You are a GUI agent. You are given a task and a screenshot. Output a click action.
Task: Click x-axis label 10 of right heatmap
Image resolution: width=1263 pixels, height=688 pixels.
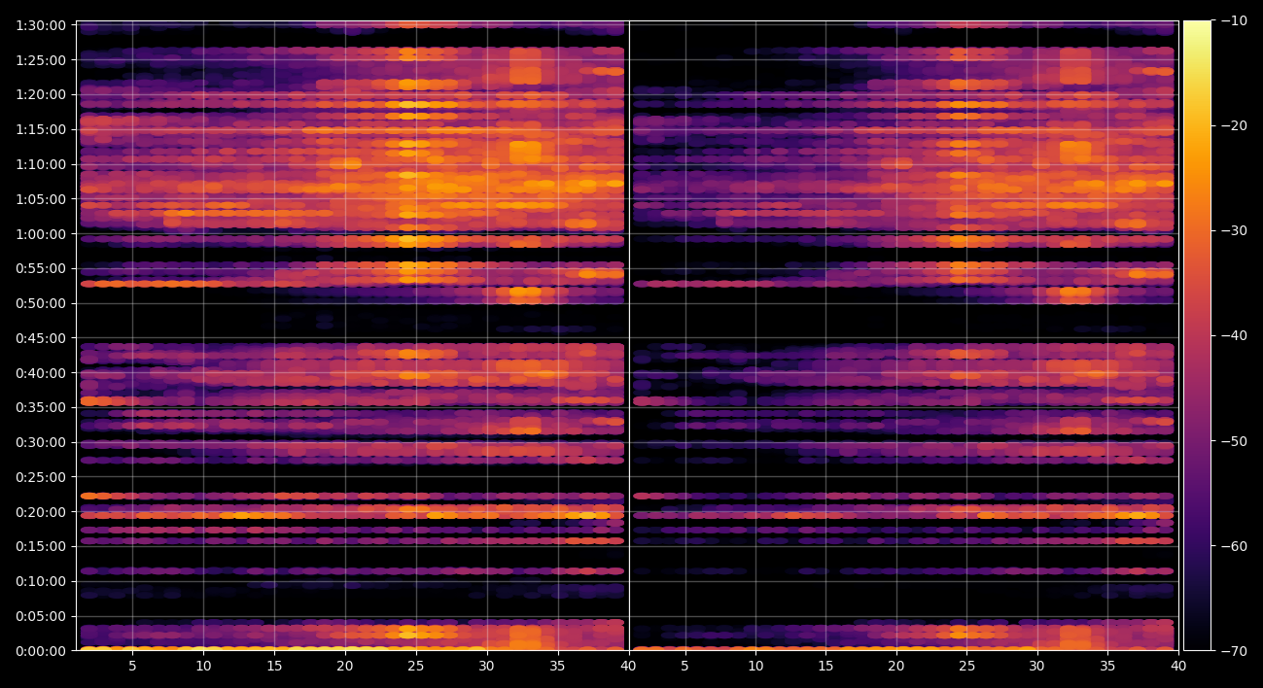pos(755,667)
